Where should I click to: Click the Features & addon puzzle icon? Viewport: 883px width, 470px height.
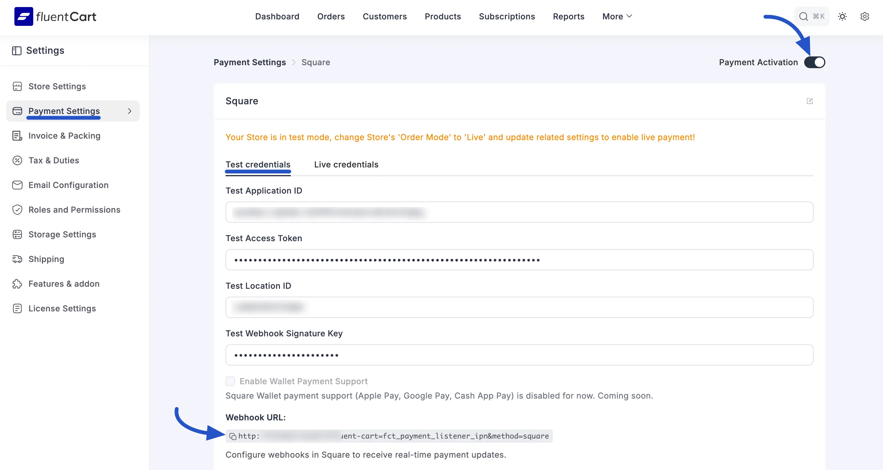[x=17, y=284]
